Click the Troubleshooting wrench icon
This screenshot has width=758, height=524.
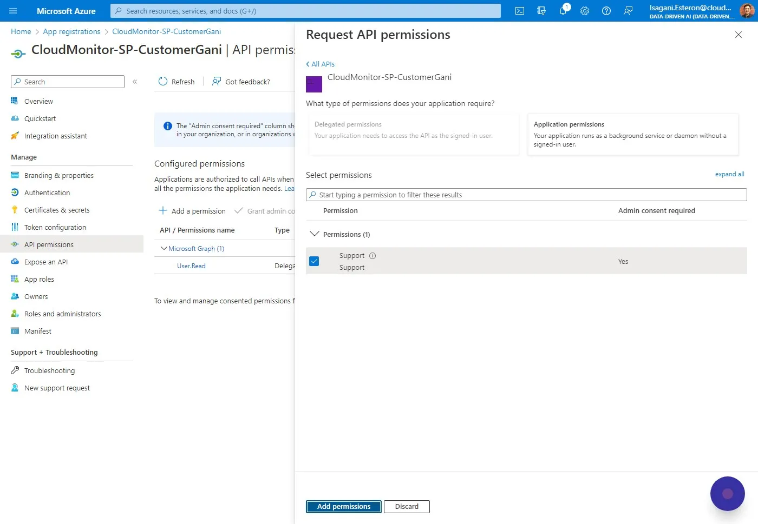(15, 370)
